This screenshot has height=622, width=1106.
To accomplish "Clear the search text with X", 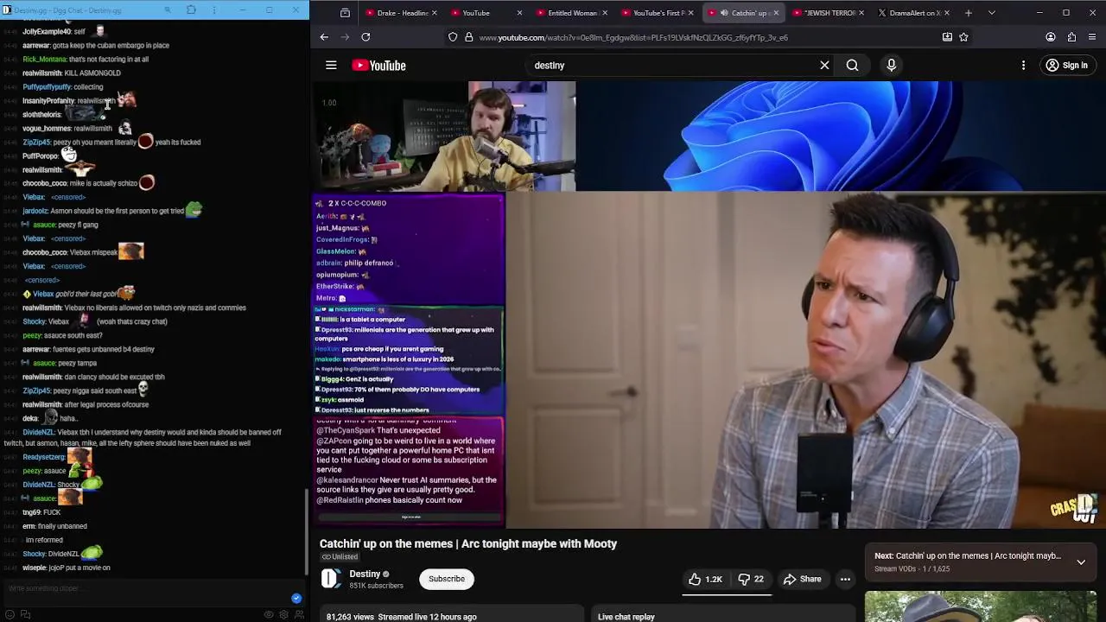I will click(824, 66).
